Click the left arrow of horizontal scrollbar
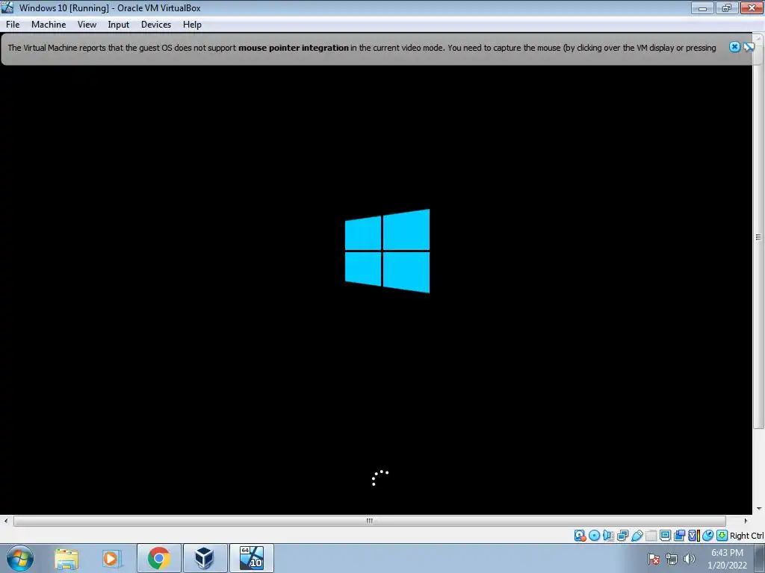Viewport: 765px width, 573px height. [5, 521]
